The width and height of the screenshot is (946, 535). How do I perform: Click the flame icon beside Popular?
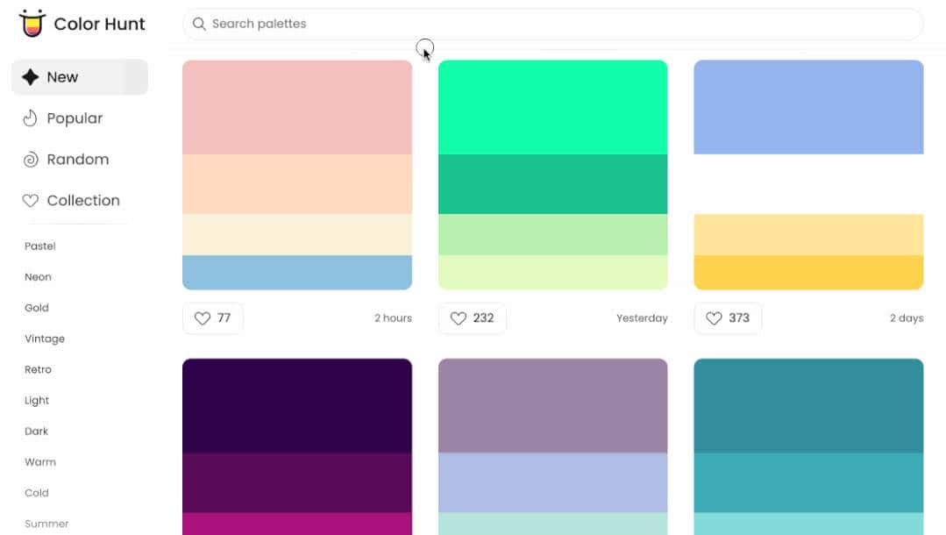click(30, 118)
